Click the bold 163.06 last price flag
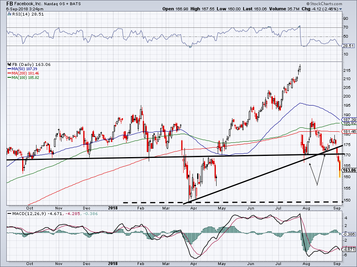357x267 pixels. click(349, 170)
